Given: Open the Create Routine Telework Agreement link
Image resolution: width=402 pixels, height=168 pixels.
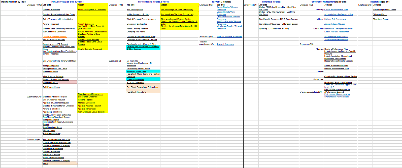Looking at the screenshot, I should pos(227,9).
